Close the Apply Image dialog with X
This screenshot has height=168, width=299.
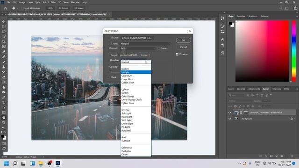[190, 31]
